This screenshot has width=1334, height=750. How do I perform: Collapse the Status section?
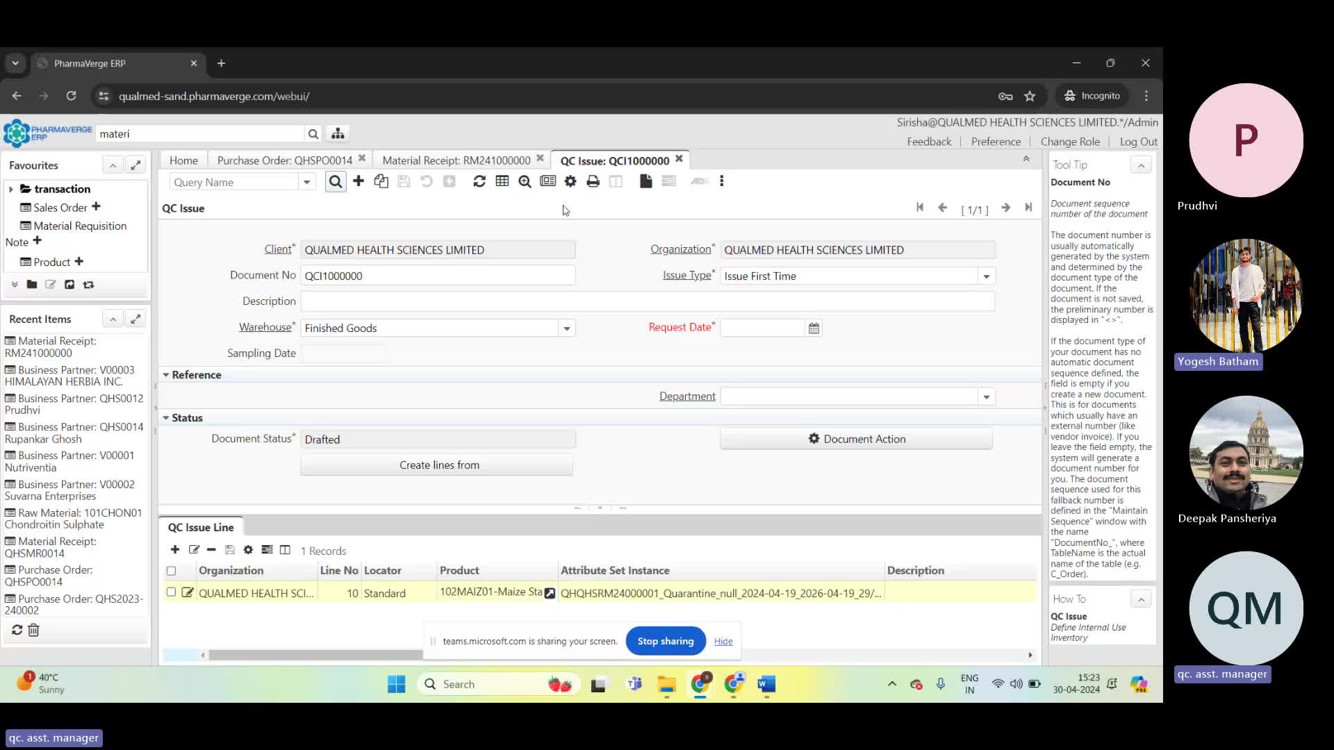166,418
